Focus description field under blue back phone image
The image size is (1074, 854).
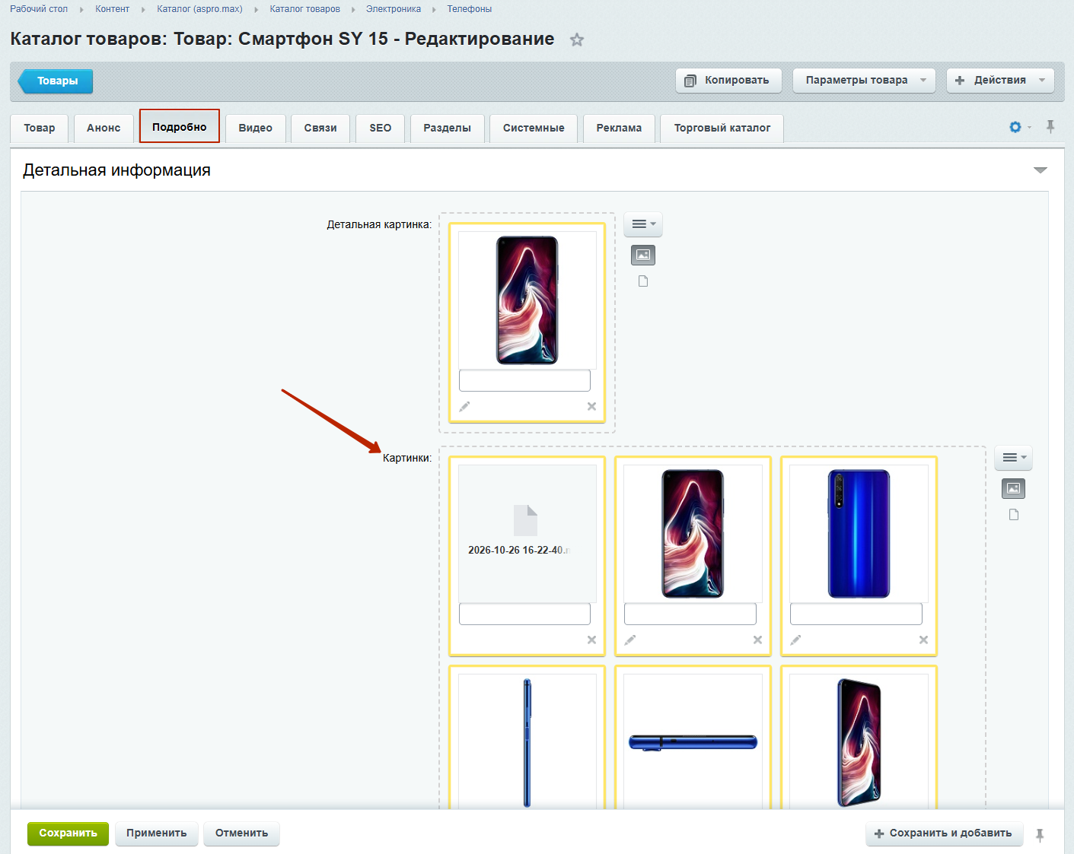(856, 614)
